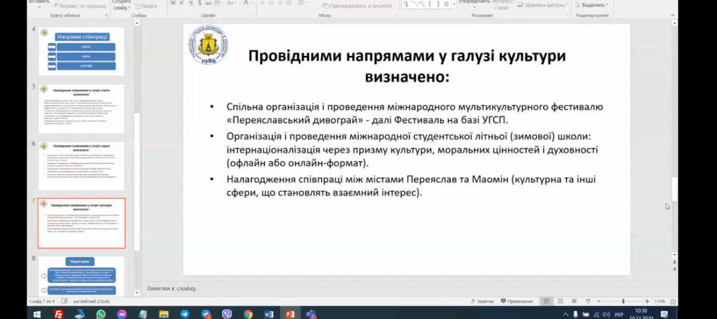Fit slide to current window
The image size is (717, 319).
(x=673, y=301)
